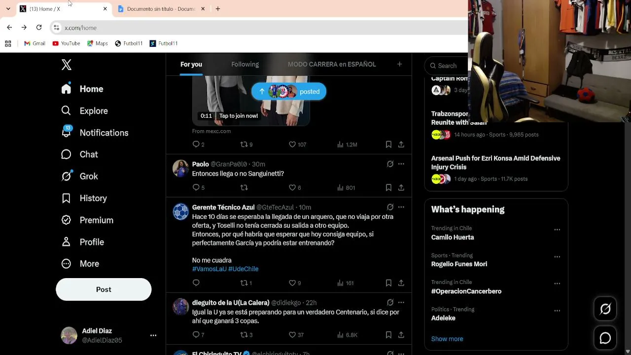Open the #UdeChile hashtag
631x355 pixels.
click(244, 269)
